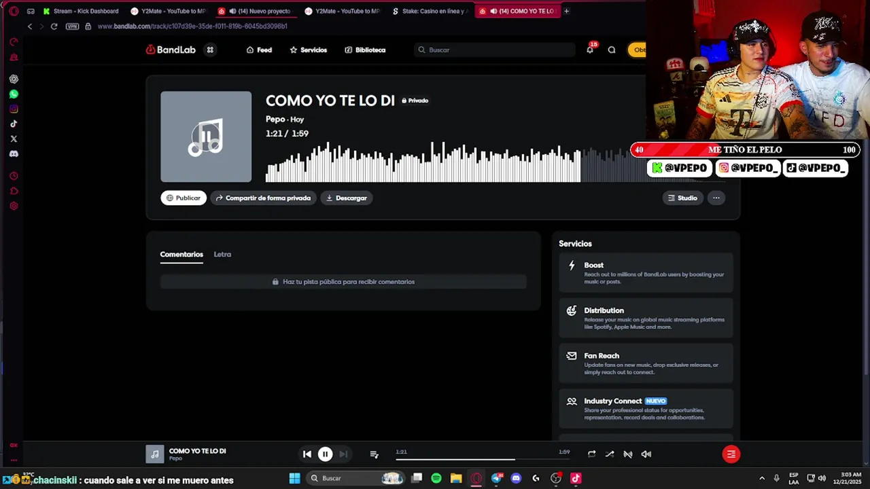
Task: Open the BandLab apps grid menu
Action: [210, 50]
